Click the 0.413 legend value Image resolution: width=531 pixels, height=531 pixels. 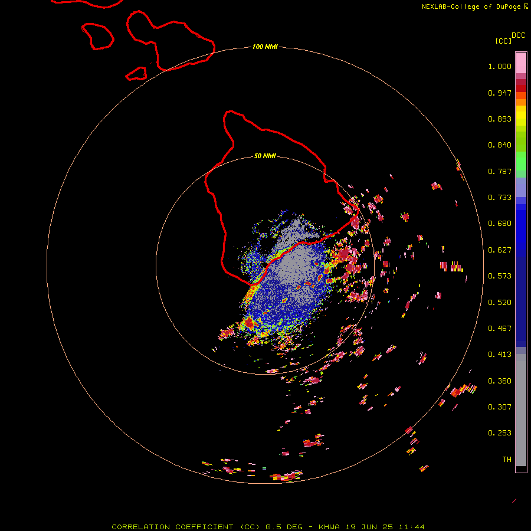coord(500,355)
